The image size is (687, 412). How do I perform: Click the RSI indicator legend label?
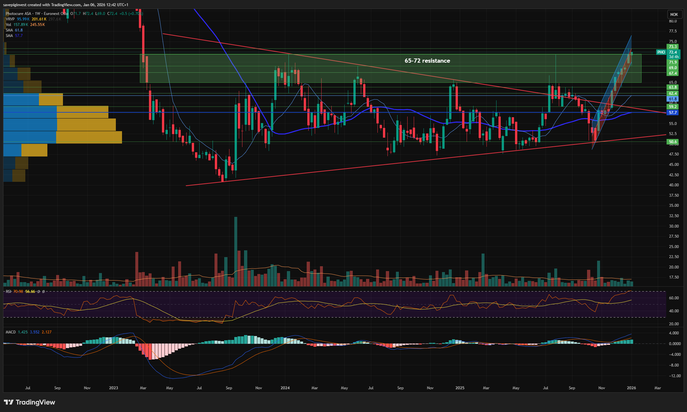pyautogui.click(x=8, y=292)
